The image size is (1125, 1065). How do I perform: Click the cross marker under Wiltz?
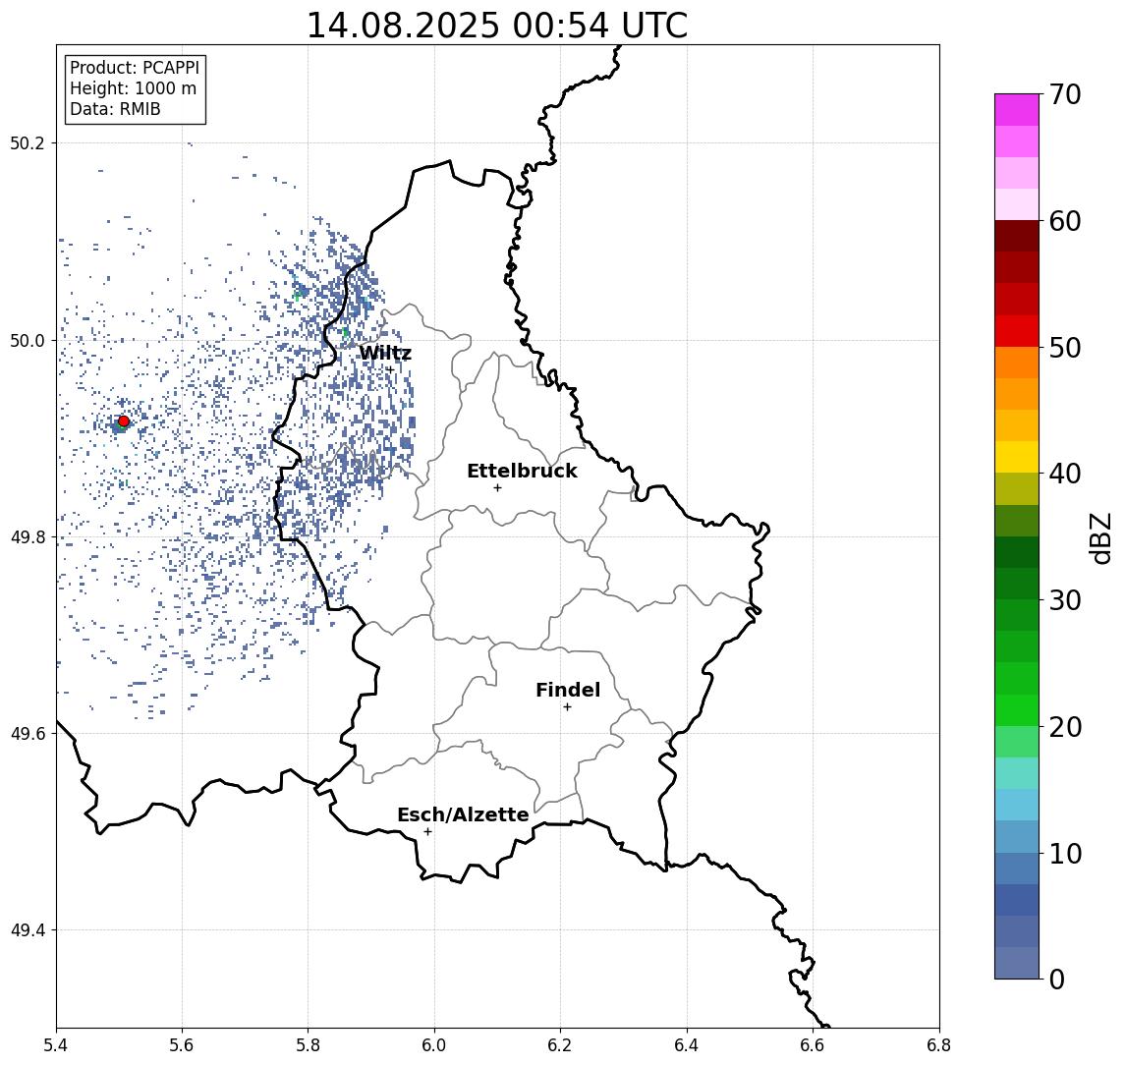click(x=390, y=370)
